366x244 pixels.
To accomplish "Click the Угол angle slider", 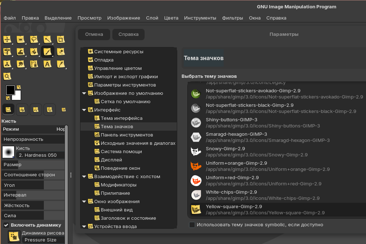I will [x=33, y=185].
